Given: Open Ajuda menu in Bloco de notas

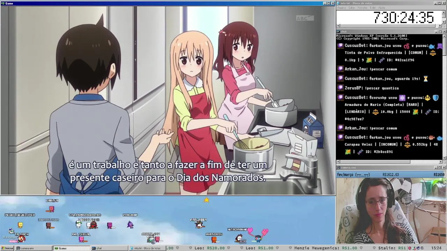Looking at the screenshot, I should pos(382,8).
